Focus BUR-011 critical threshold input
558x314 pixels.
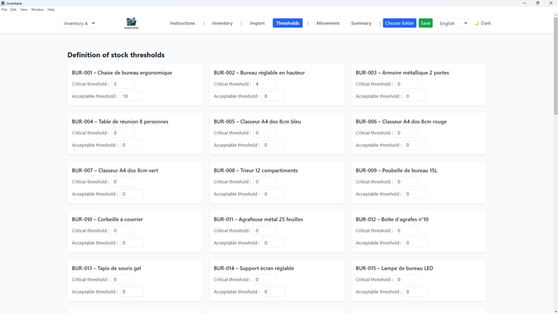click(x=265, y=231)
